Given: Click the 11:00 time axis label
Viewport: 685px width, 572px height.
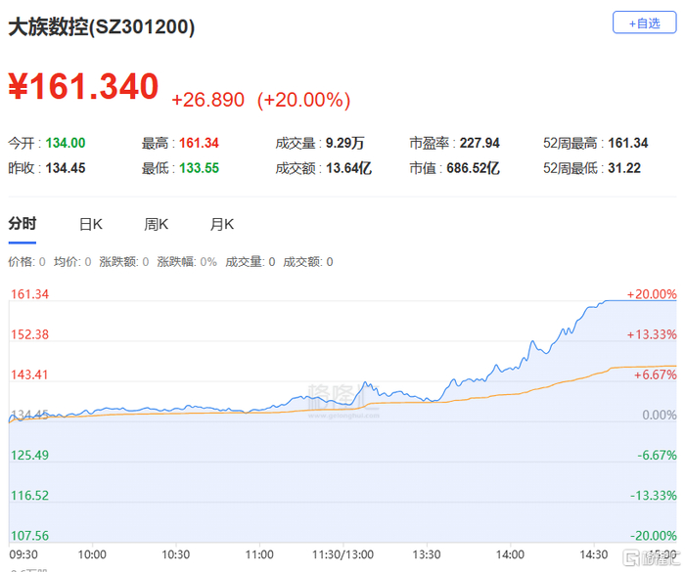Looking at the screenshot, I should pyautogui.click(x=259, y=555).
